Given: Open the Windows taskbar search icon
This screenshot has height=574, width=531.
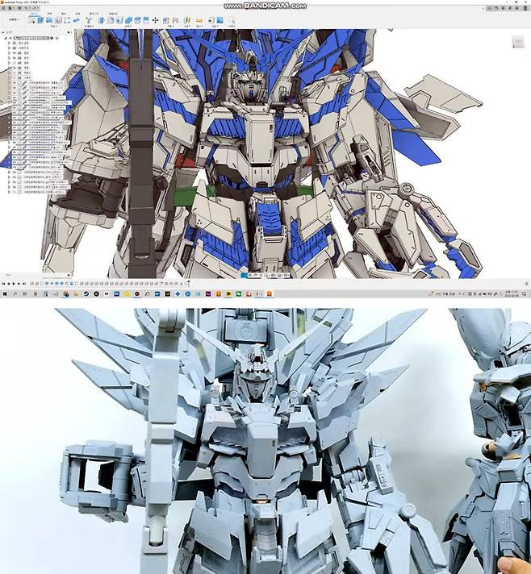Looking at the screenshot, I should 15,293.
